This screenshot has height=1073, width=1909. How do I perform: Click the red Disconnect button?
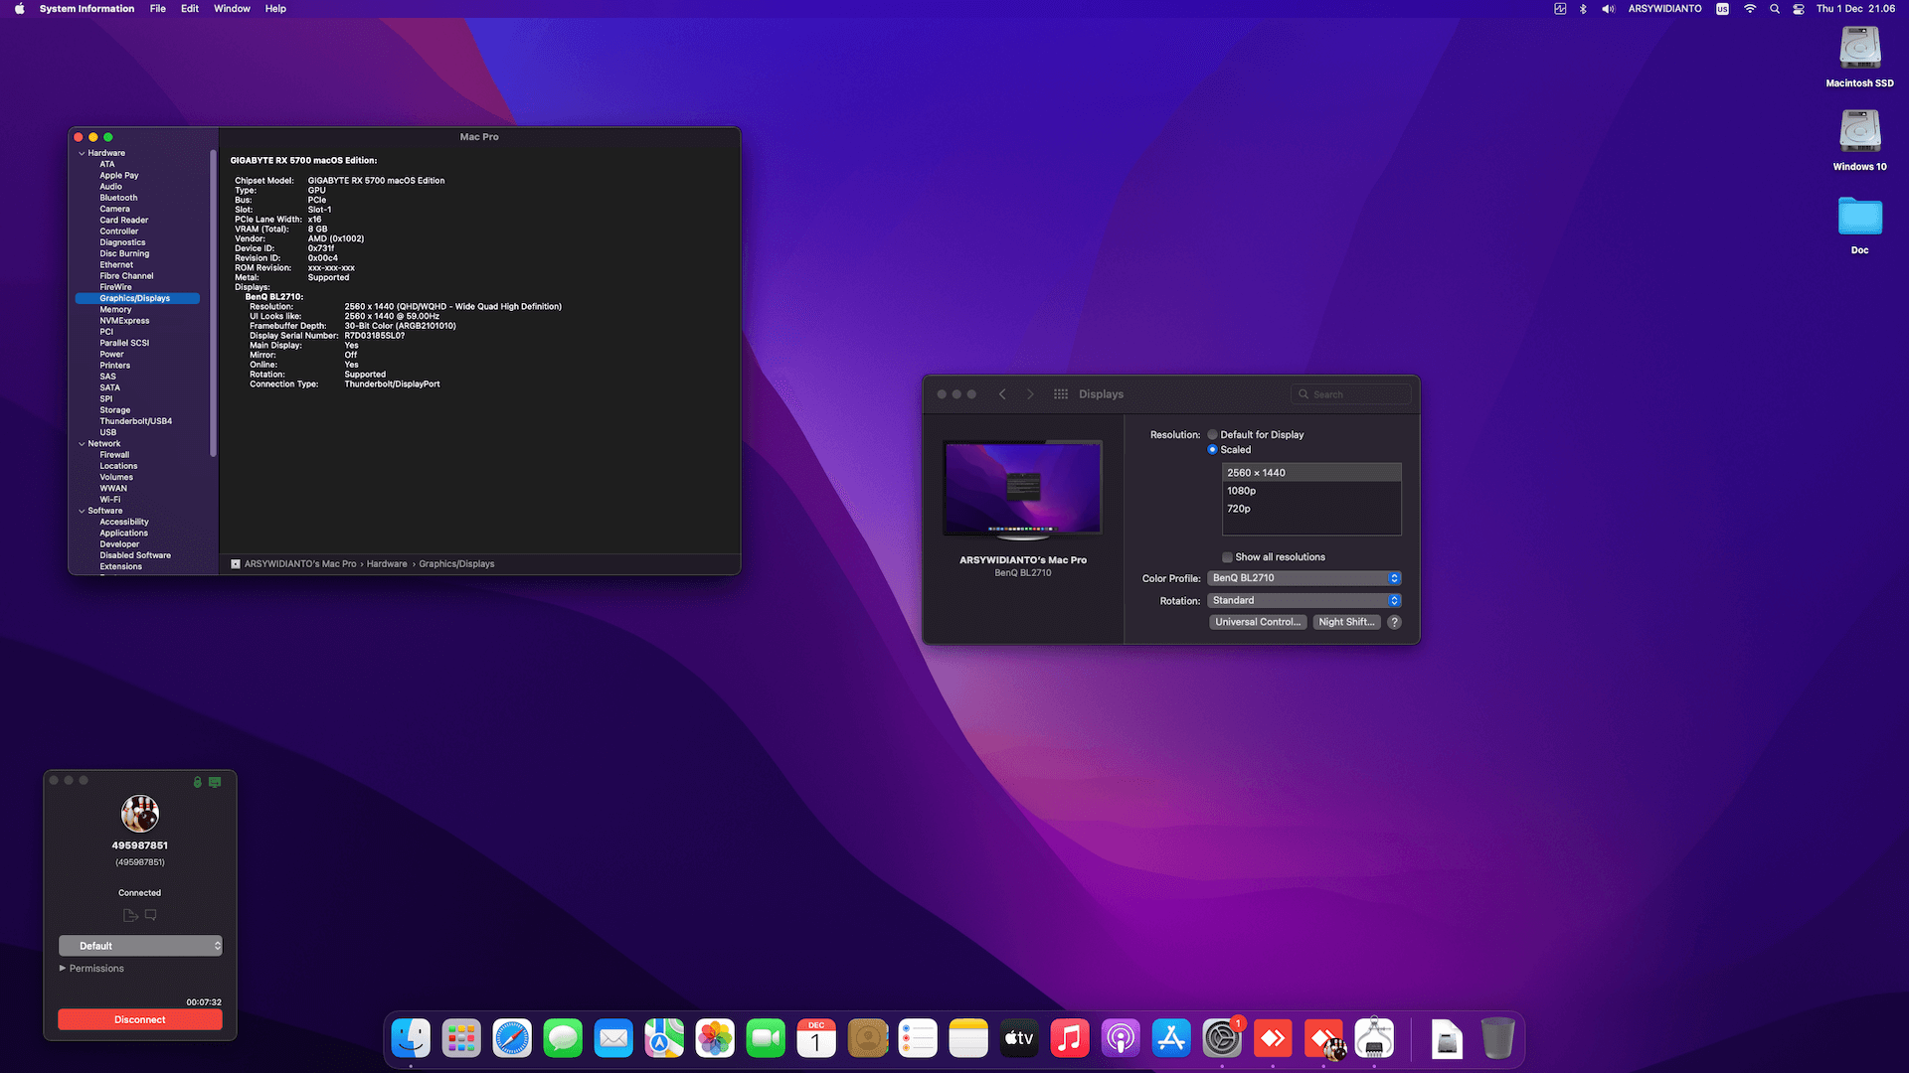click(140, 1020)
